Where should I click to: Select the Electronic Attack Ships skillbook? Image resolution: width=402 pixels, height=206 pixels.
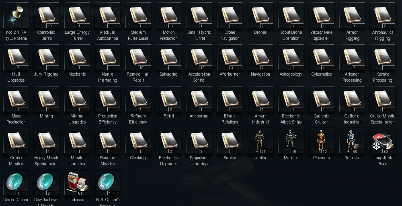pyautogui.click(x=291, y=99)
